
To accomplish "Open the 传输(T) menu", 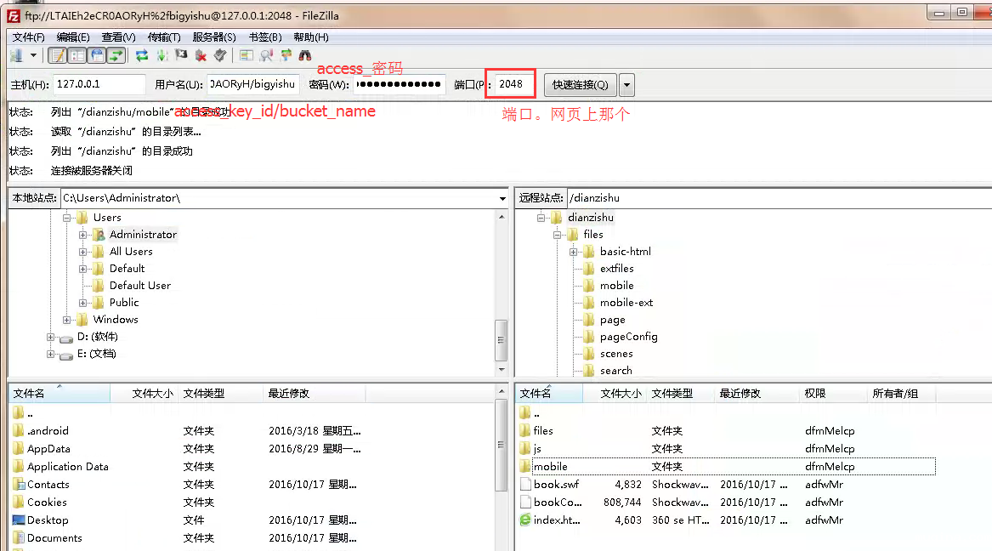I will pyautogui.click(x=164, y=37).
